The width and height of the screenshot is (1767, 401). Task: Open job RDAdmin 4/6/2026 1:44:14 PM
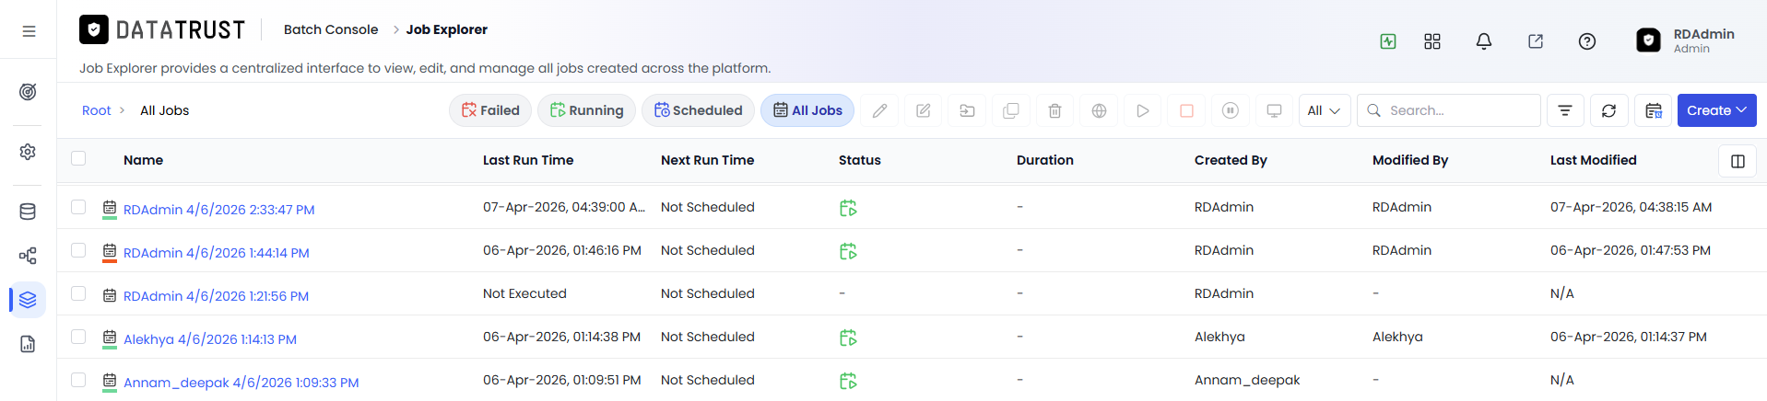click(x=217, y=253)
